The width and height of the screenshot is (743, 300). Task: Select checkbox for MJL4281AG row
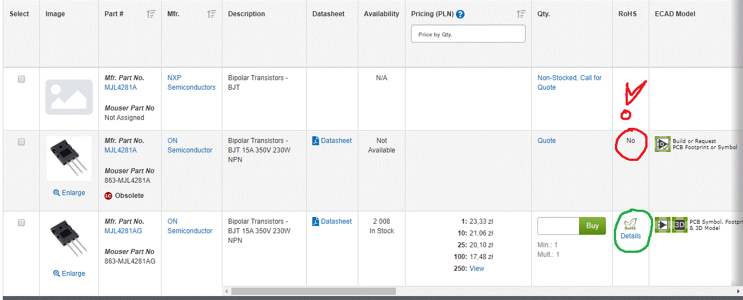tap(21, 223)
